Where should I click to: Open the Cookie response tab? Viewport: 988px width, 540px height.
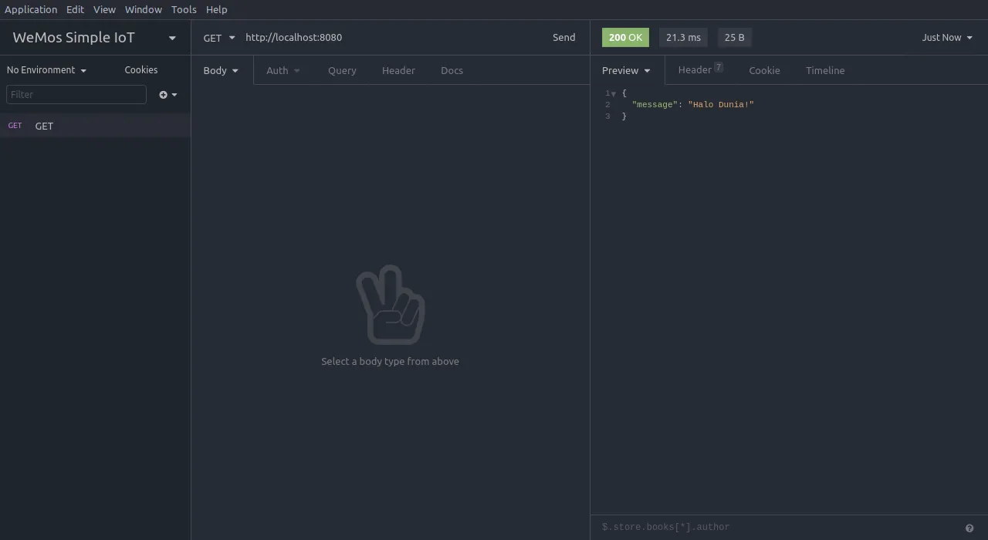764,70
